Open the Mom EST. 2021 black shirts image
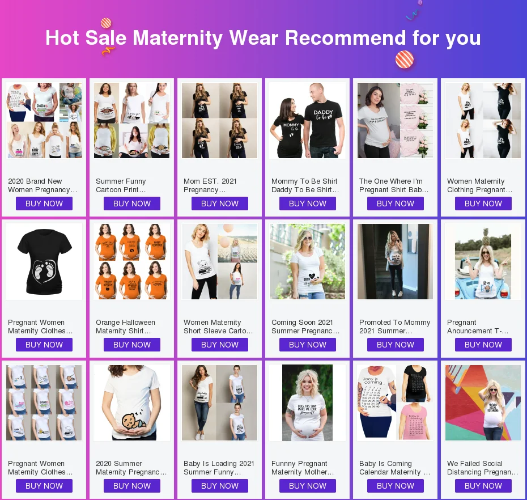527x500 pixels. [219, 120]
